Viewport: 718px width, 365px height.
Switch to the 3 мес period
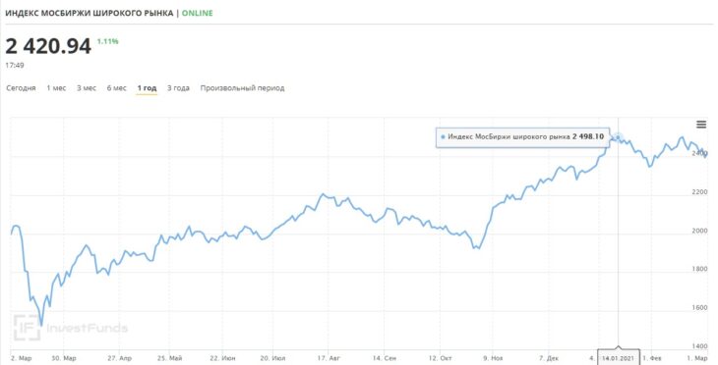pos(87,88)
